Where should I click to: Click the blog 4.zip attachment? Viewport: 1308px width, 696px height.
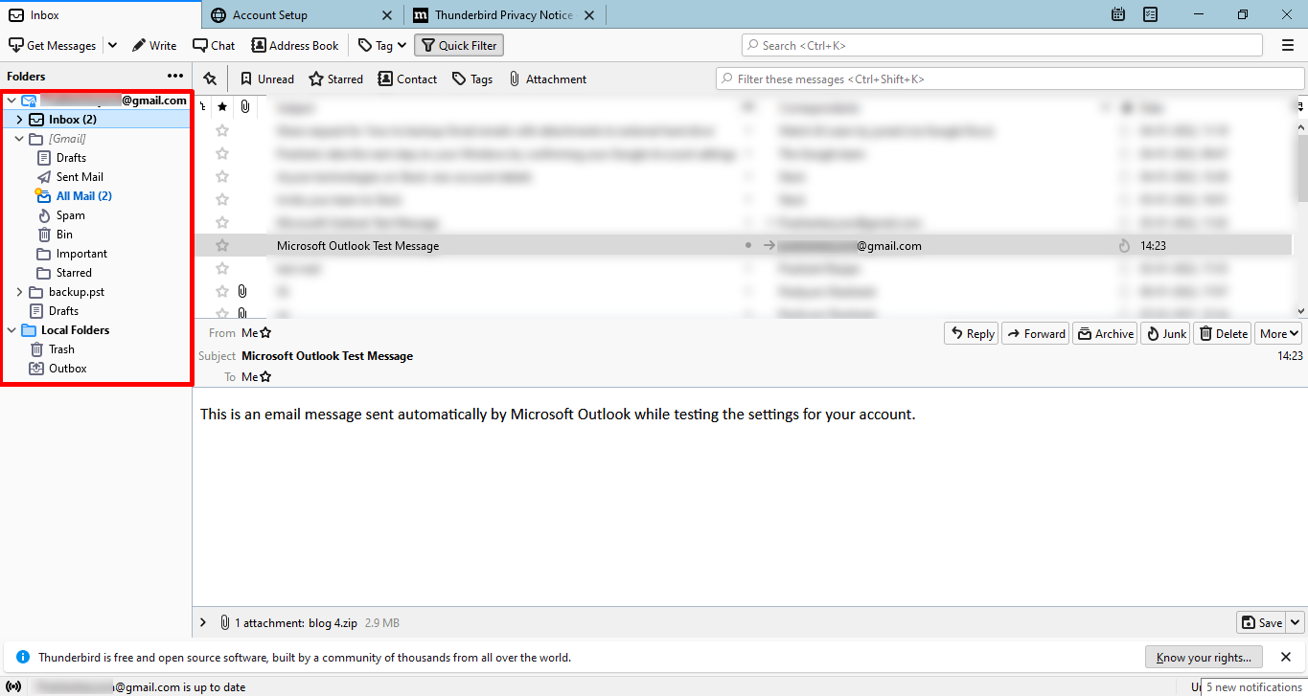[x=333, y=622]
